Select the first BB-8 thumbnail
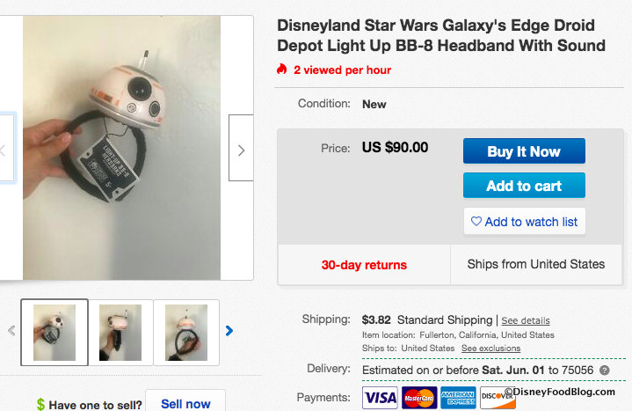Image resolution: width=632 pixels, height=411 pixels. tap(54, 332)
